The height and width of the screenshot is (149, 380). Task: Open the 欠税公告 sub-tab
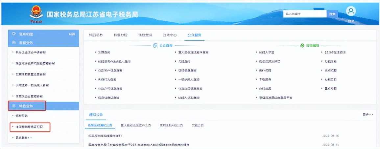pyautogui.click(x=198, y=126)
